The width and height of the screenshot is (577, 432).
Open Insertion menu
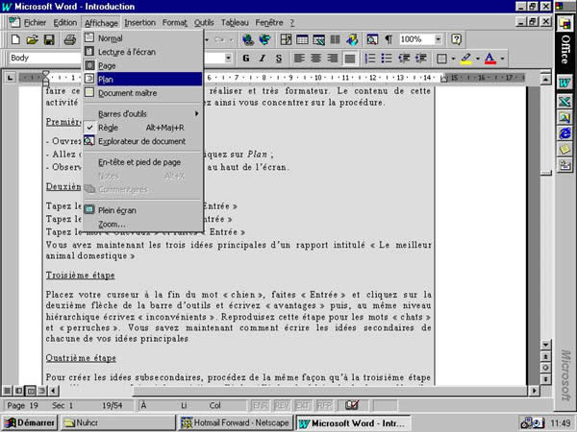[139, 23]
